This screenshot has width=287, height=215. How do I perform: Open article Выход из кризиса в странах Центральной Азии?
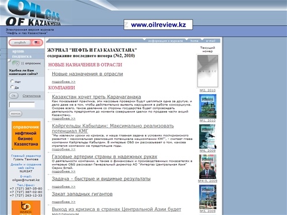tap(117, 211)
